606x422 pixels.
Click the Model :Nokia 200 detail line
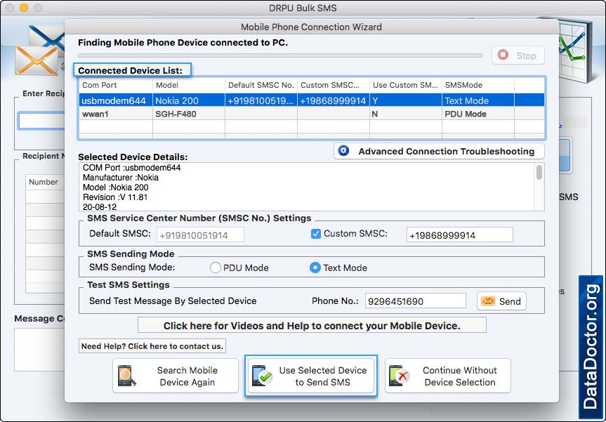click(x=115, y=187)
